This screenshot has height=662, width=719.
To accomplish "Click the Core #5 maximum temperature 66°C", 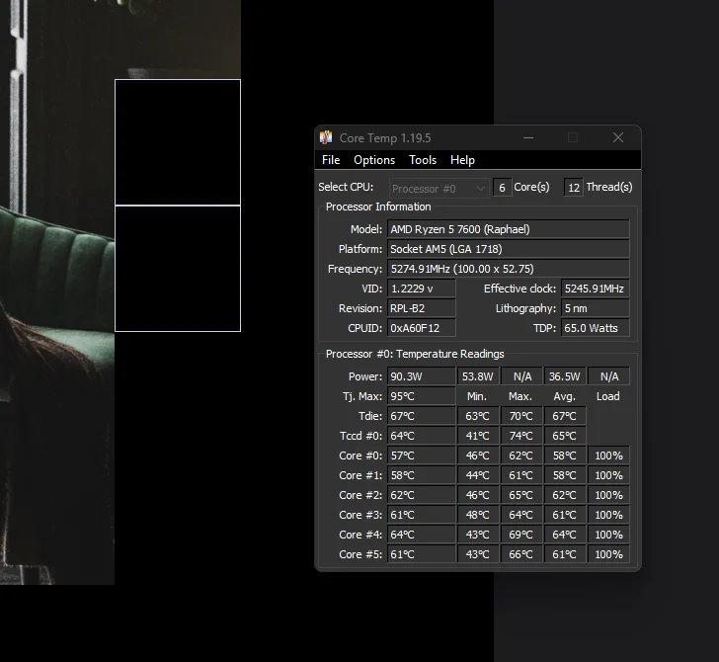I will pos(521,554).
